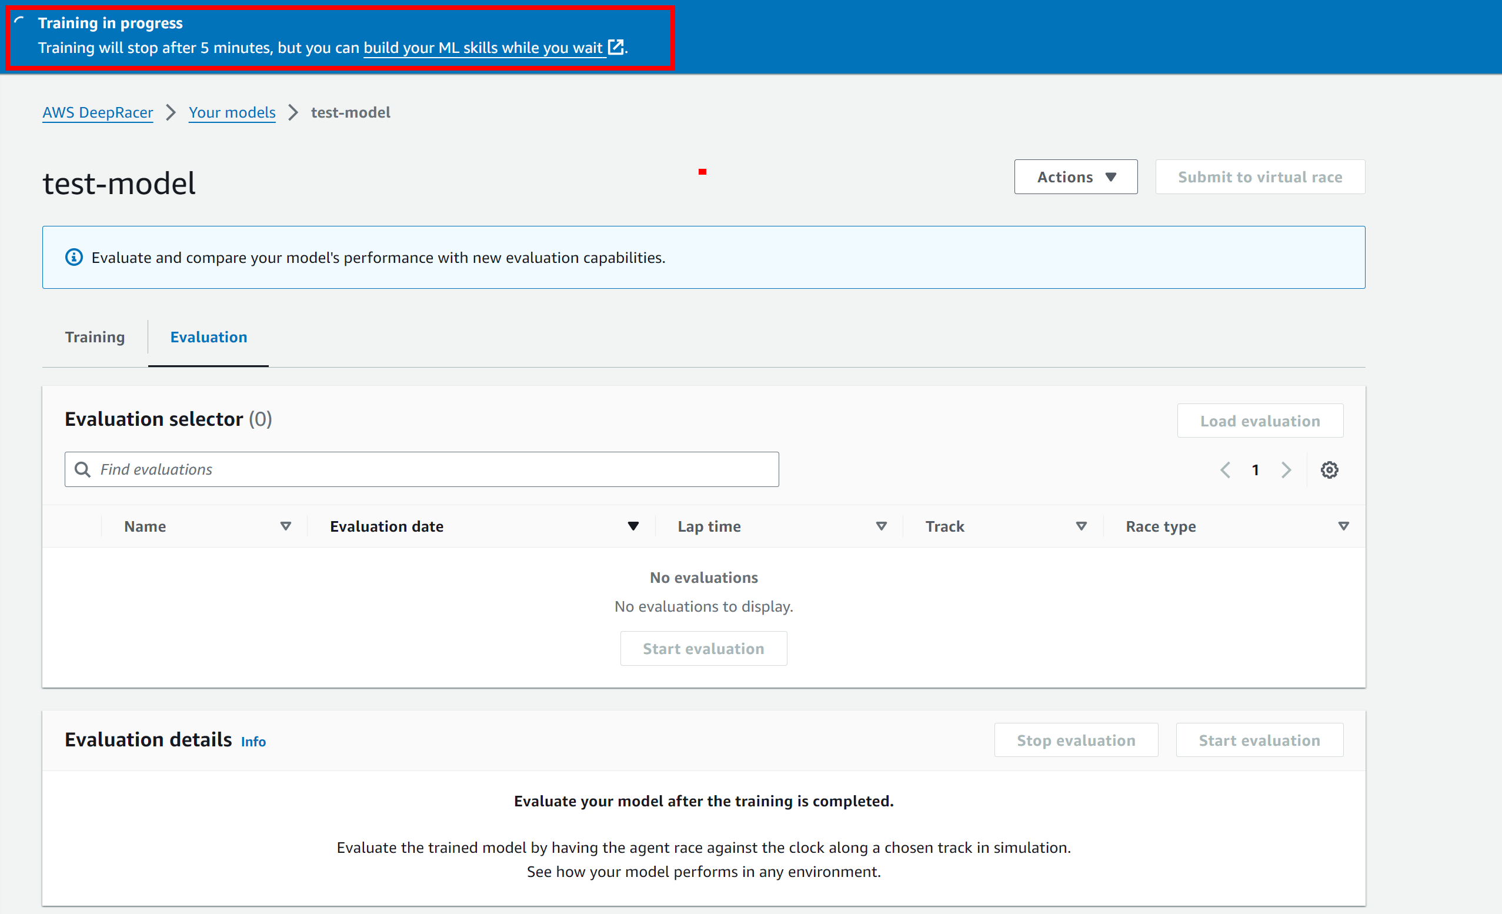This screenshot has height=914, width=1502.
Task: Go to next page of evaluations
Action: click(x=1286, y=469)
